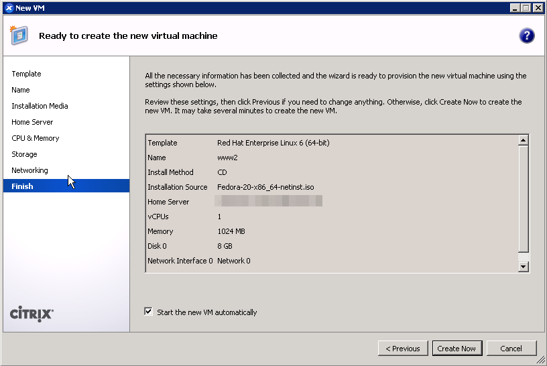Switch to the Networking step

[29, 170]
